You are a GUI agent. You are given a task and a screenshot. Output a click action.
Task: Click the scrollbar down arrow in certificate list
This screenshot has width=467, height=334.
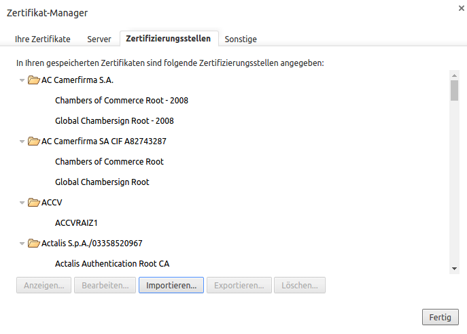[454, 269]
